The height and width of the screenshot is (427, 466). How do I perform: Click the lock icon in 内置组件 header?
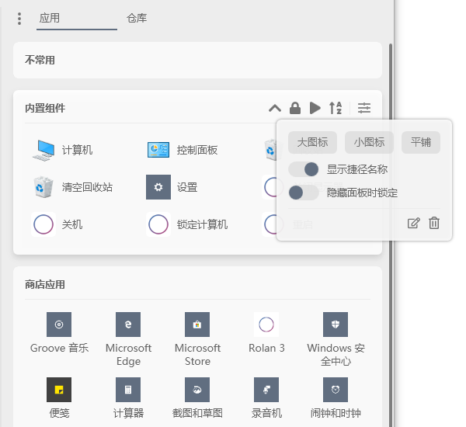point(295,108)
